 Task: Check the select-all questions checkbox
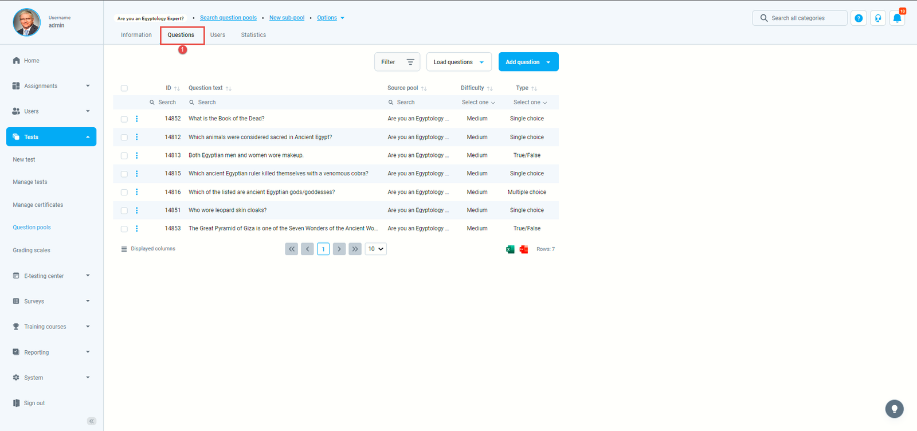pos(124,88)
